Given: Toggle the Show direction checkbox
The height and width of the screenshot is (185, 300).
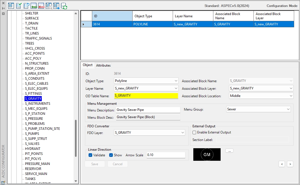Looking at the screenshot, I should (x=111, y=155).
